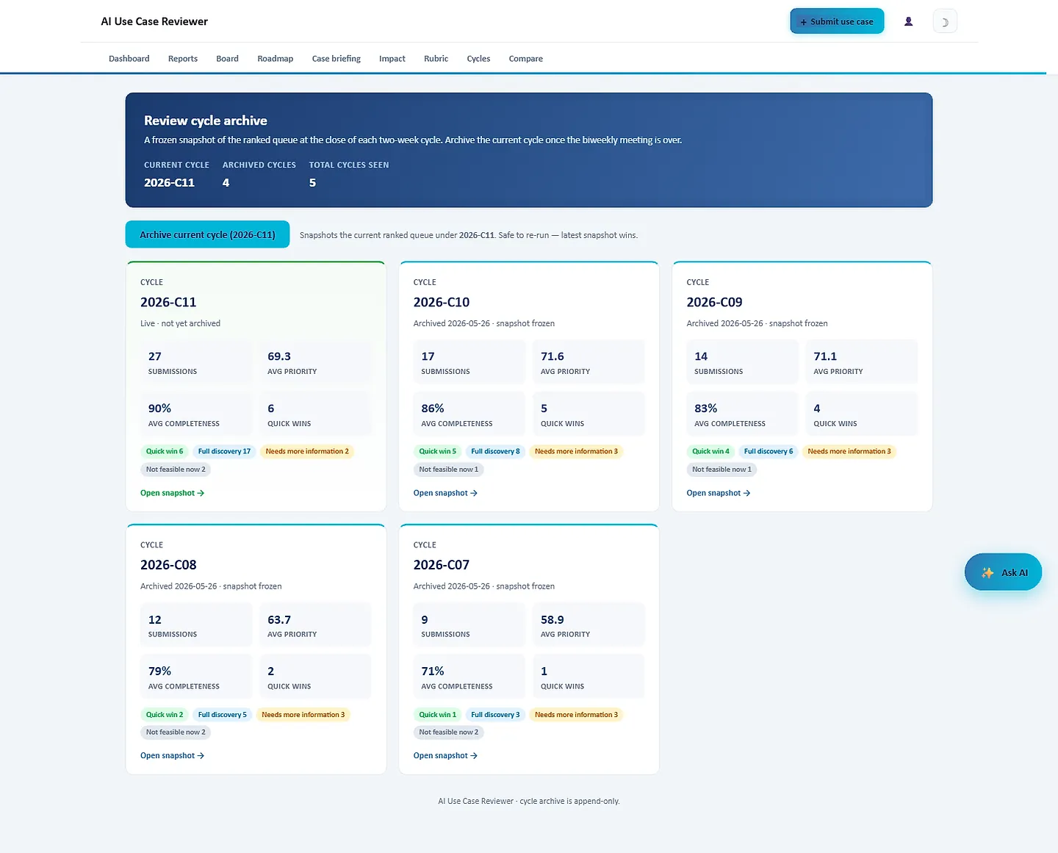1058x853 pixels.
Task: Click the 'Quick win 6' tag
Action: point(165,451)
